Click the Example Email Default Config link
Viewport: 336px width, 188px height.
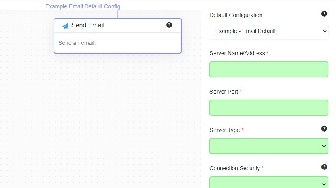83,6
